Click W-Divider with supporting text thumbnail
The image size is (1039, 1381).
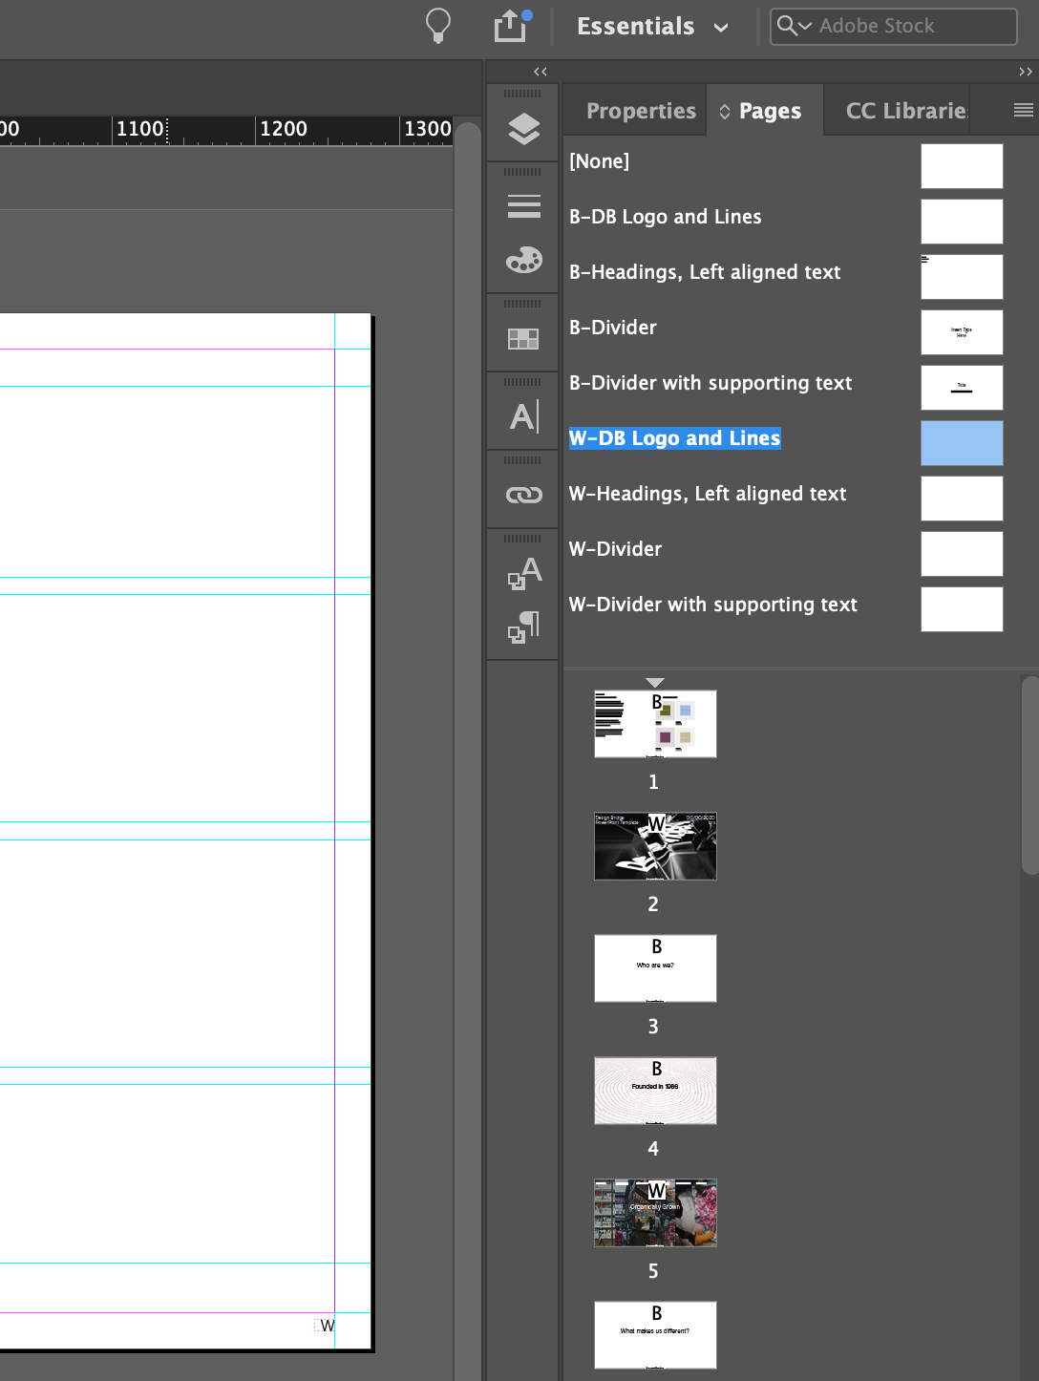coord(962,609)
